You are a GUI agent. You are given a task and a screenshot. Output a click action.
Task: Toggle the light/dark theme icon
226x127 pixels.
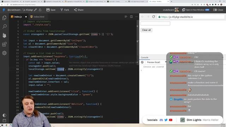tap(4, 115)
